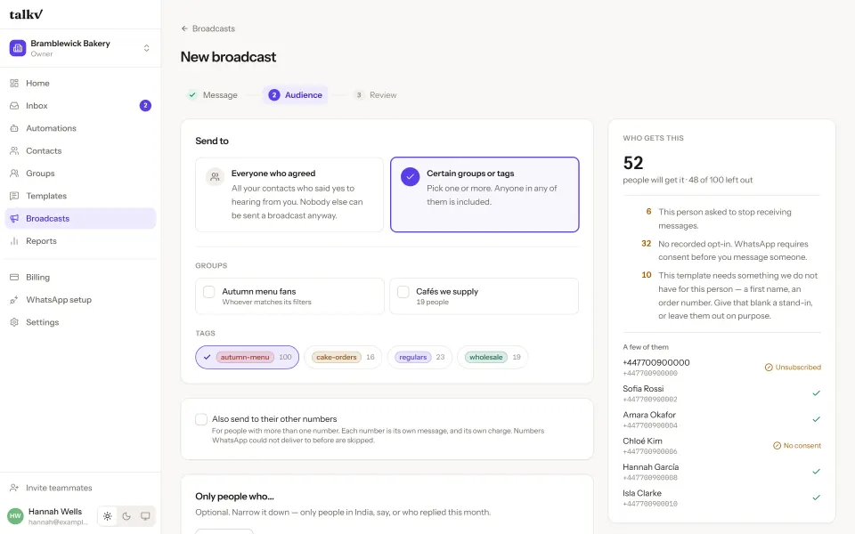Deselect the autumn-menu tag
Viewport: 855px width, 534px height.
[x=247, y=358]
